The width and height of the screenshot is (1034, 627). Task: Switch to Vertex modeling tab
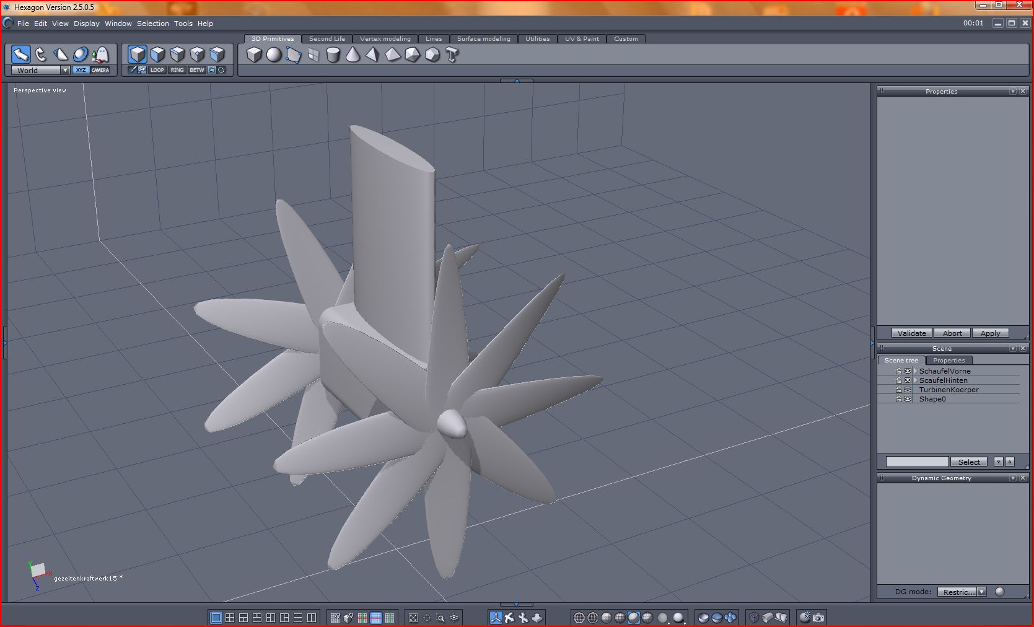point(385,39)
